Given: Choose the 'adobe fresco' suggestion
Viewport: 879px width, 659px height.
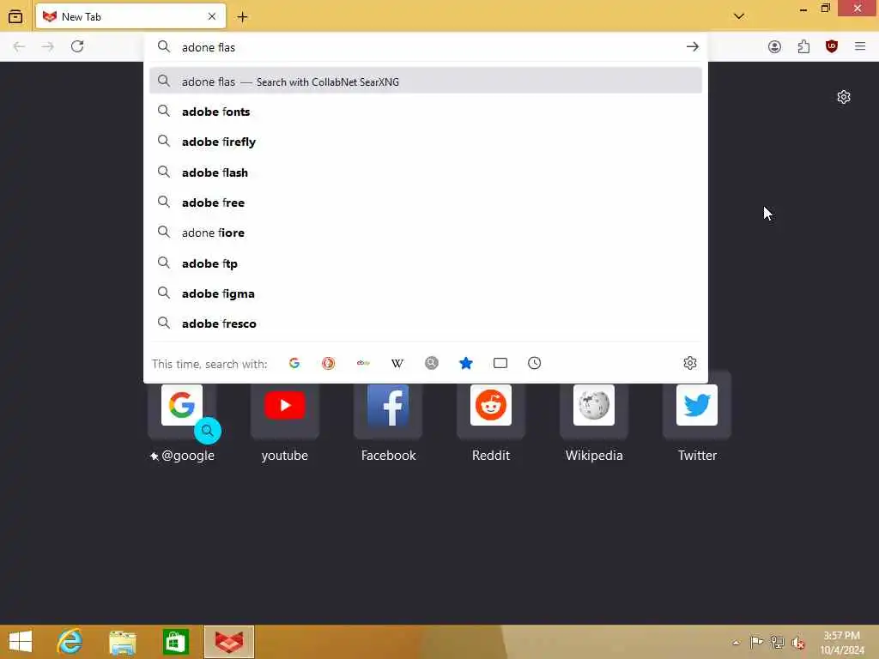Looking at the screenshot, I should pos(426,323).
